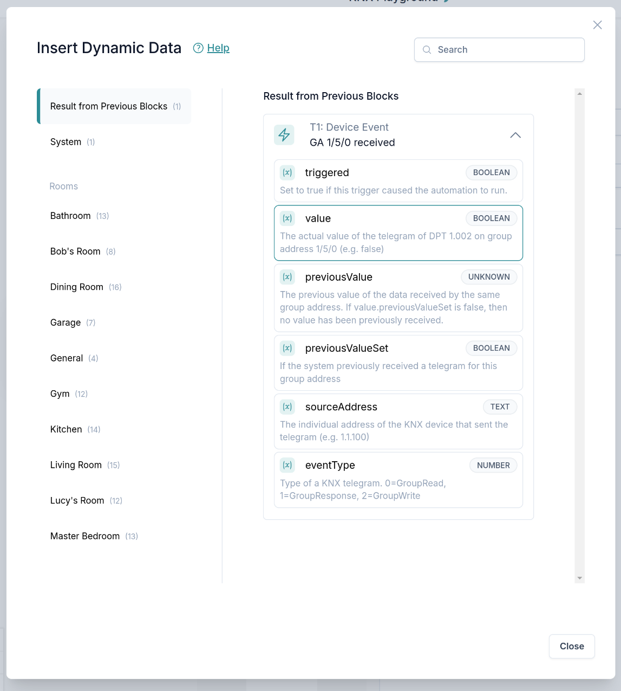The image size is (621, 691).
Task: Click the variable icon beside previousValue
Action: pyautogui.click(x=287, y=277)
